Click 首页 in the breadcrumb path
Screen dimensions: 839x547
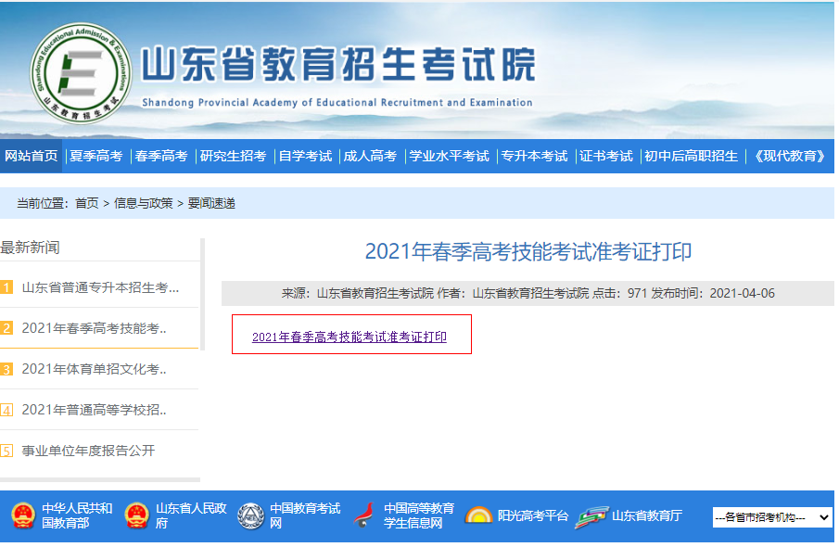click(87, 203)
